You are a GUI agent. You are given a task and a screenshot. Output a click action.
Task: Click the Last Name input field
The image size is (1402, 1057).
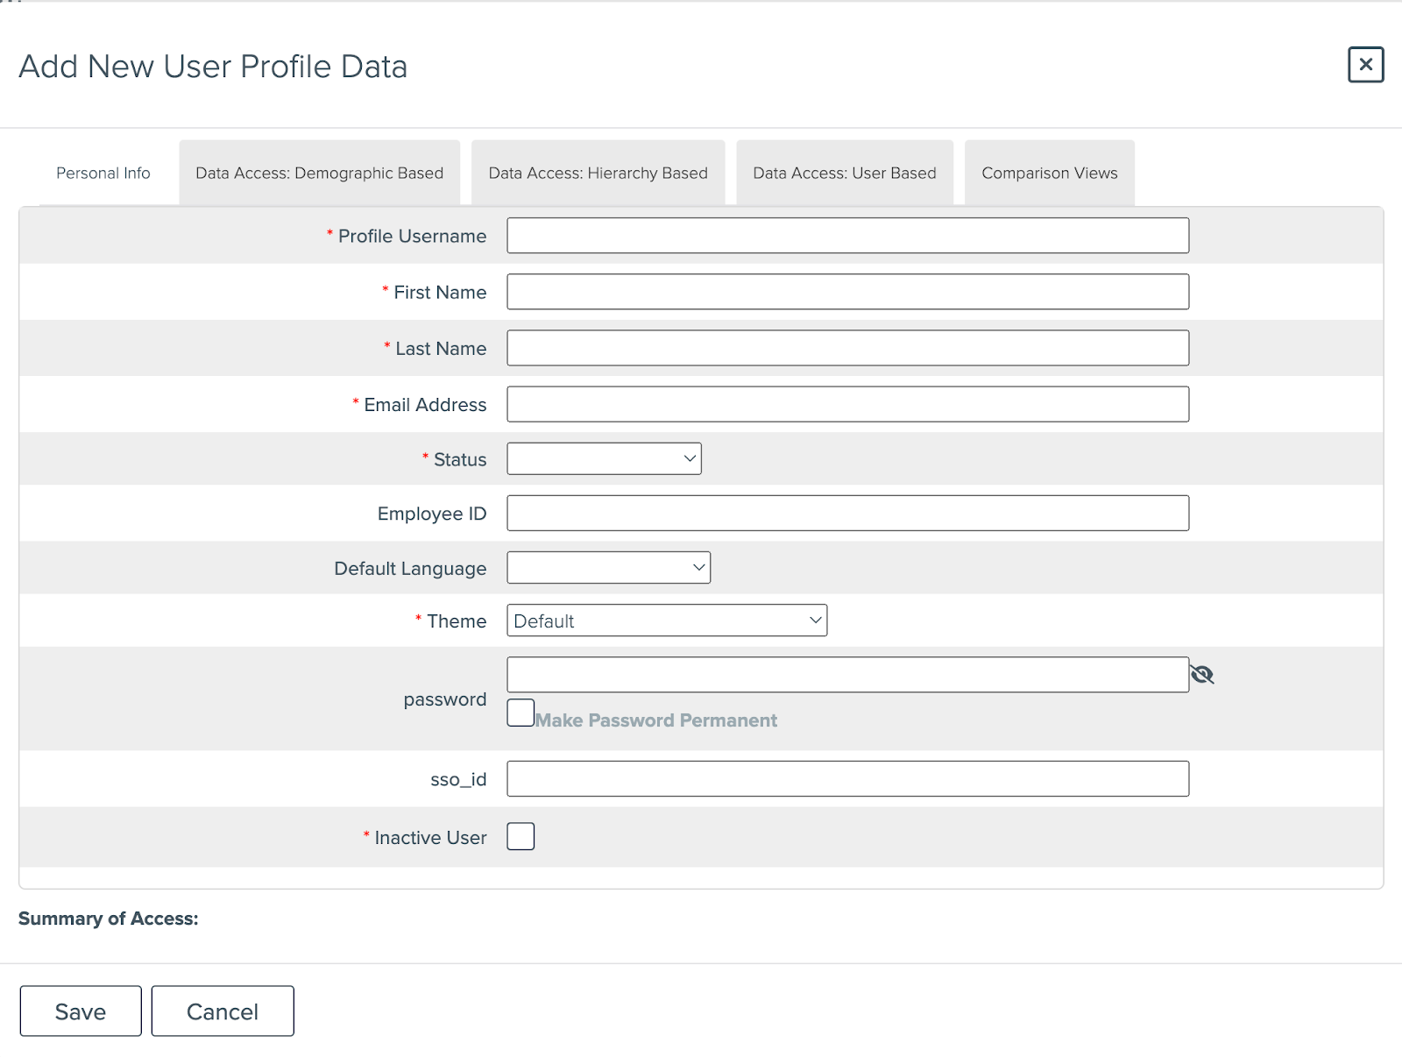[x=846, y=347]
